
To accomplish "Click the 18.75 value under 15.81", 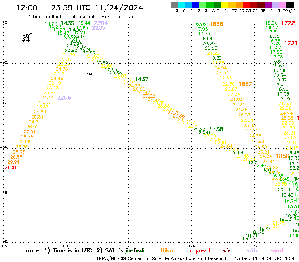I will (274, 37).
